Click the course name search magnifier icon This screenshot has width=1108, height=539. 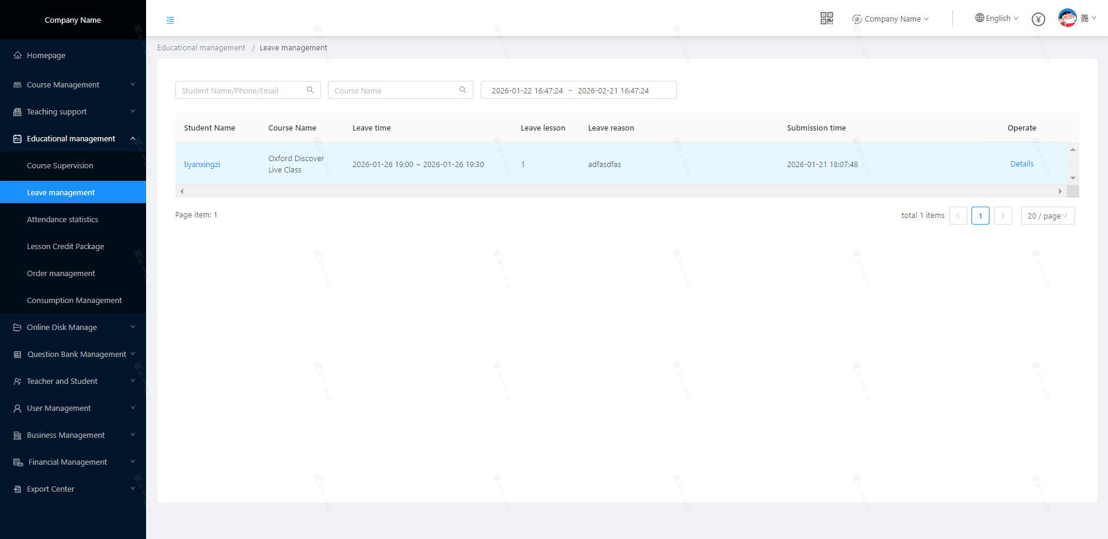click(x=463, y=90)
